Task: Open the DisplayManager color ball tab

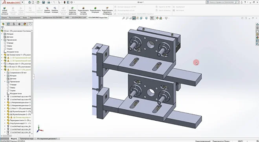Action: 25,24
